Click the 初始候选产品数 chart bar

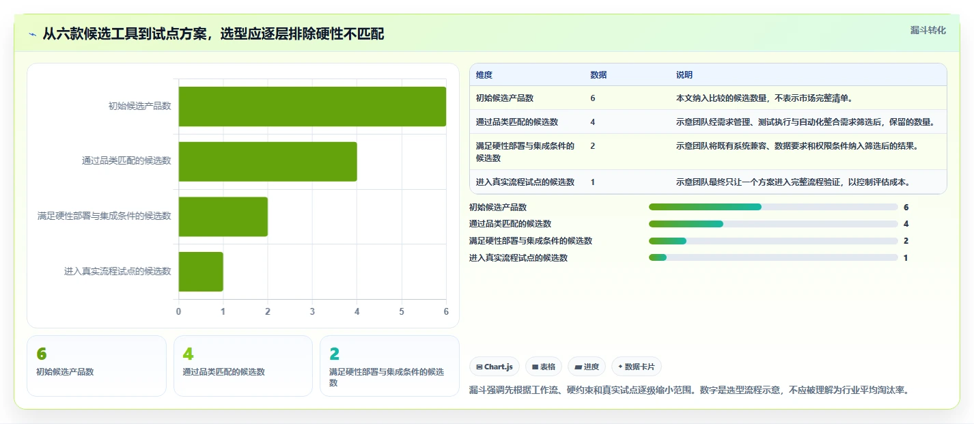click(312, 107)
